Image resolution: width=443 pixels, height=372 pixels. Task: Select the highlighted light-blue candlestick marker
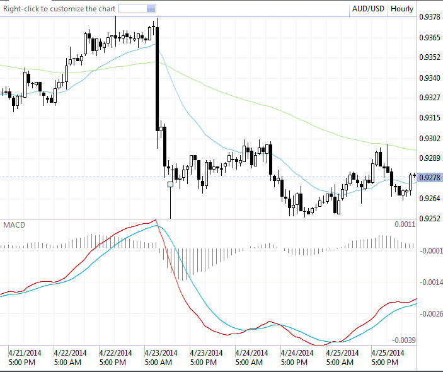pos(170,185)
